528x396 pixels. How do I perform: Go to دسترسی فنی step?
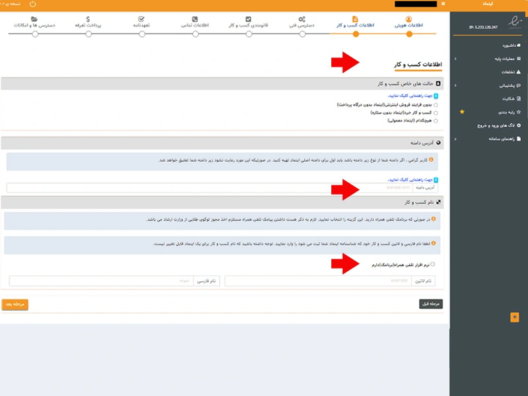[302, 25]
